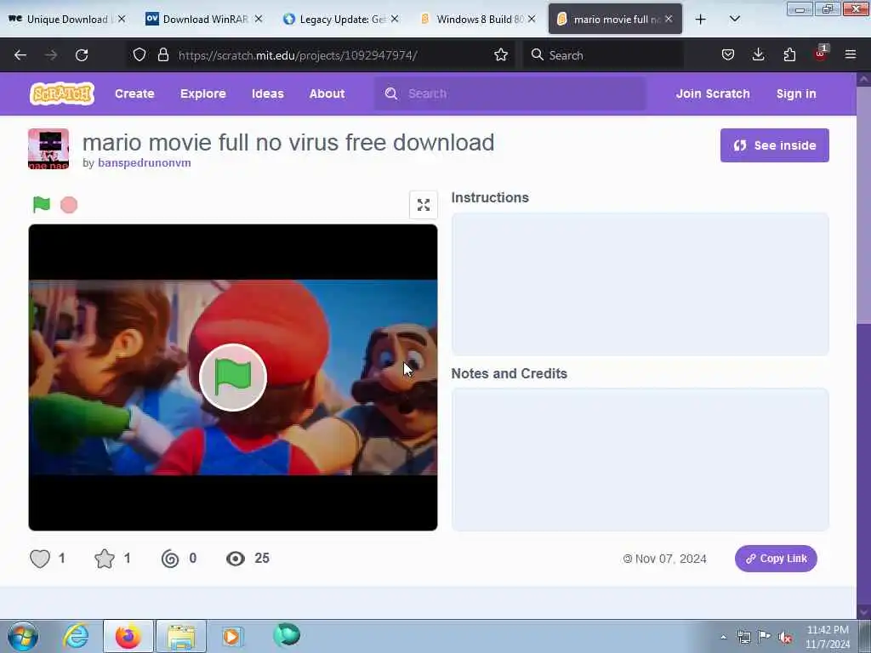Click the Scratch site search field

(510, 94)
